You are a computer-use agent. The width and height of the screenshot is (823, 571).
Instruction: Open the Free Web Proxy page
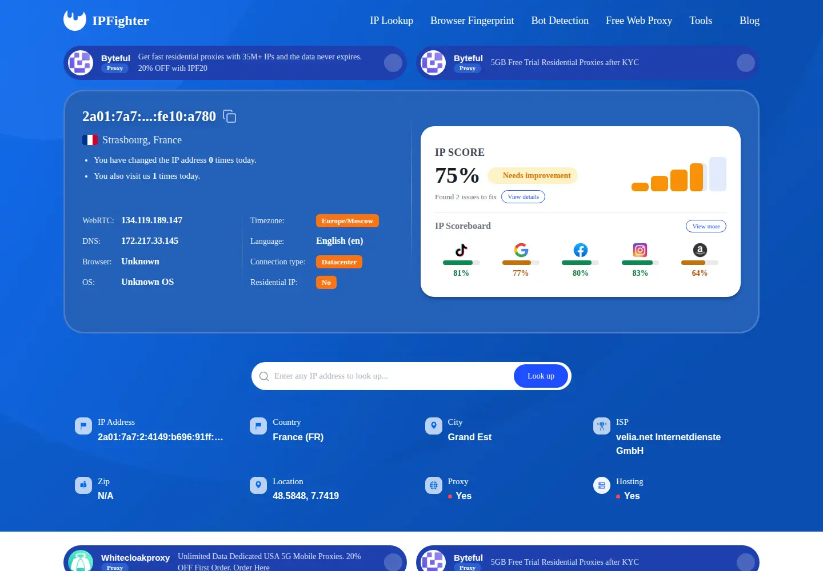[x=639, y=21]
